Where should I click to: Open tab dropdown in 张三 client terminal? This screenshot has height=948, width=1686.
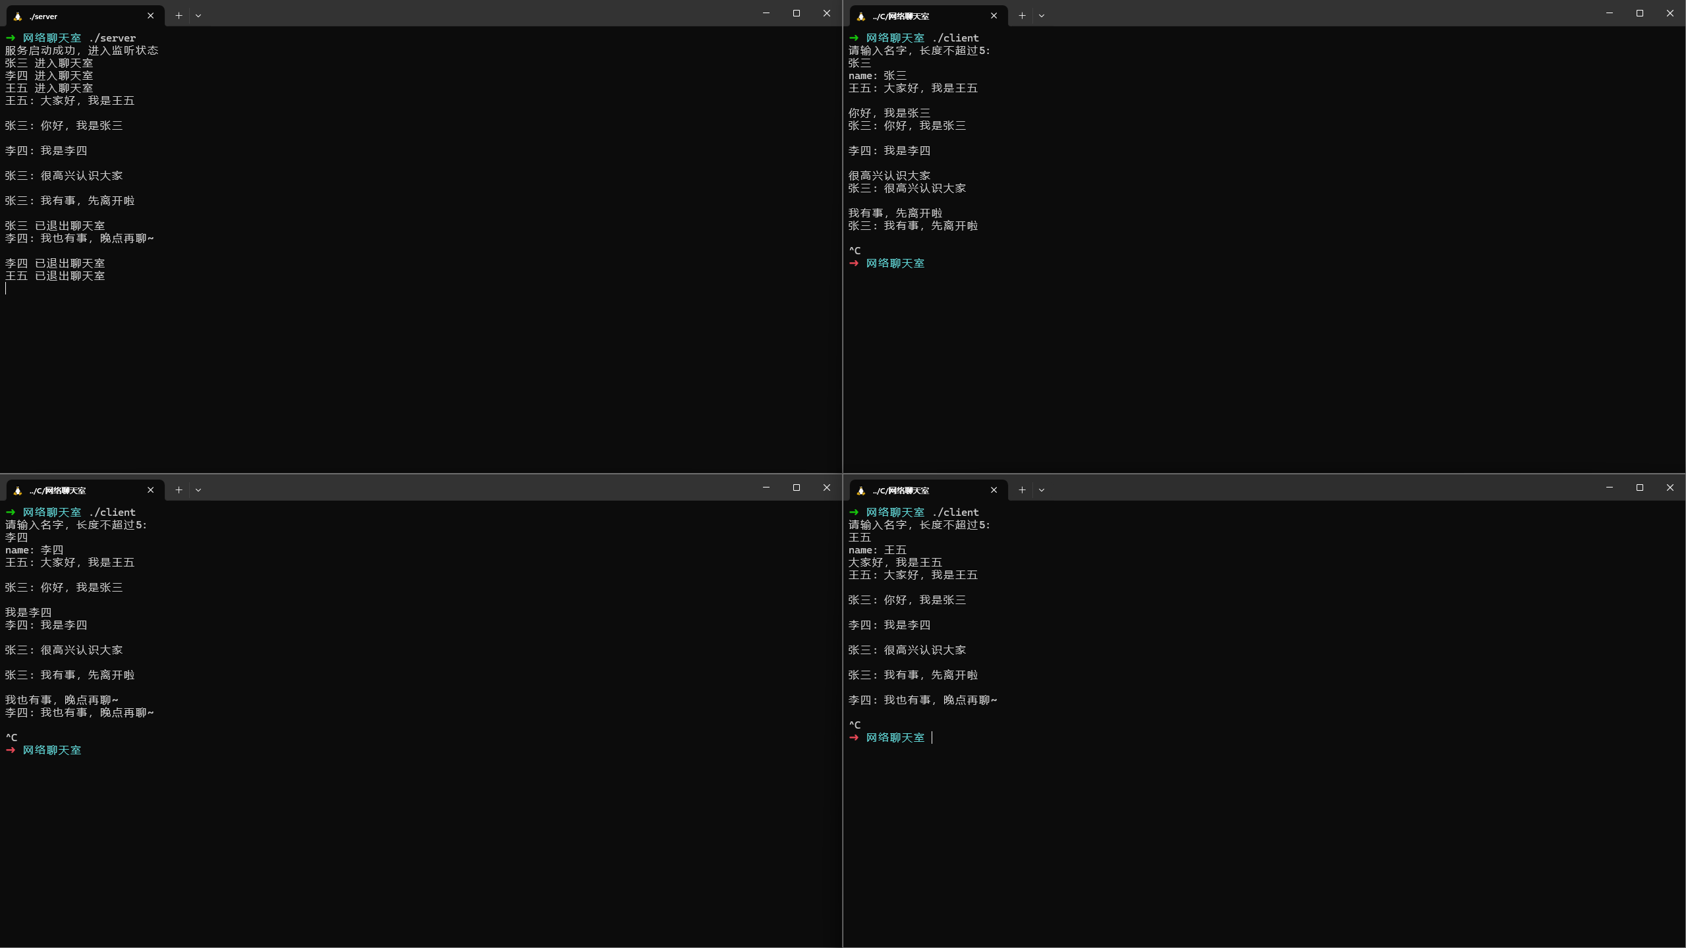point(1042,16)
